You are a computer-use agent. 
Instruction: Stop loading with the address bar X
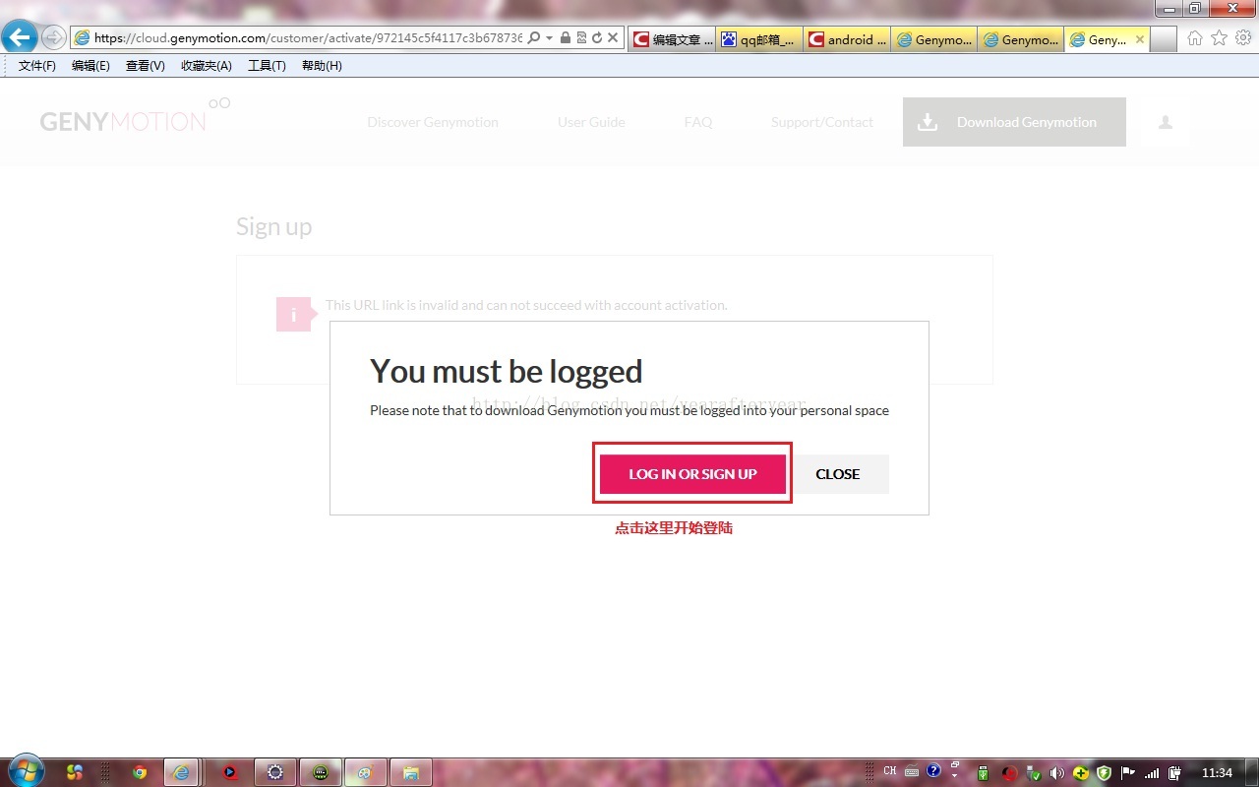click(612, 38)
